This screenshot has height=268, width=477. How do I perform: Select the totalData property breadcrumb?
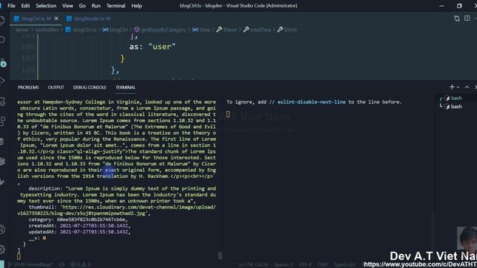point(257,30)
